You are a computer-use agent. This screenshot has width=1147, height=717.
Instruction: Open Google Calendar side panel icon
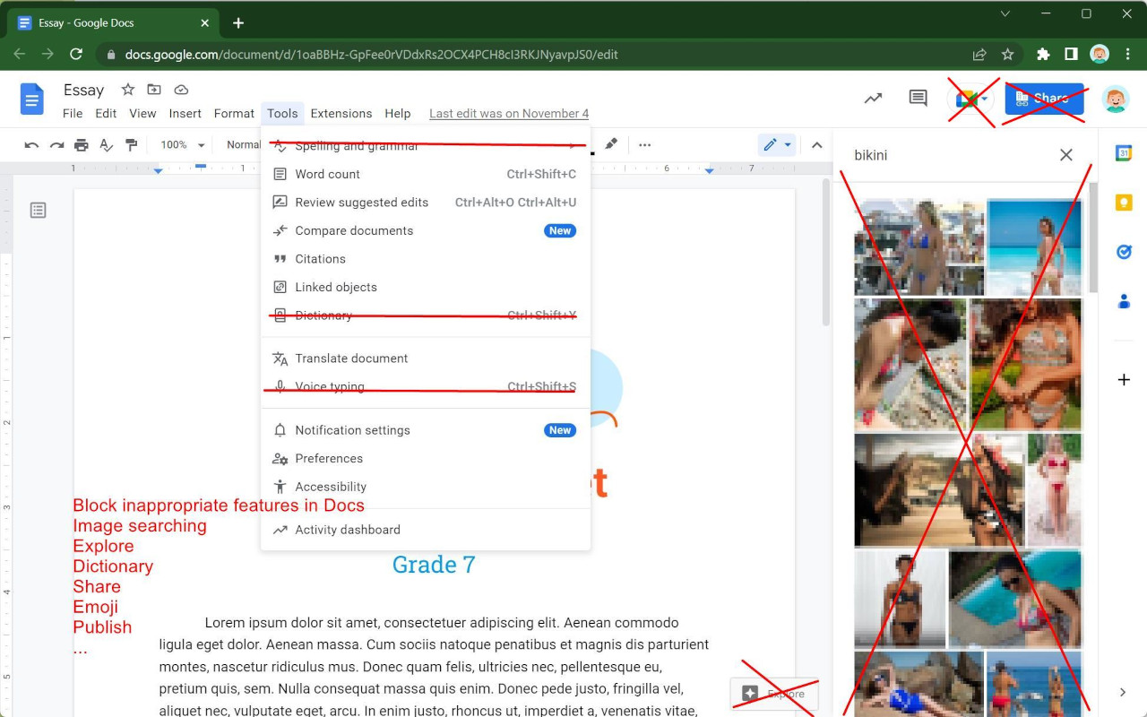pyautogui.click(x=1124, y=153)
